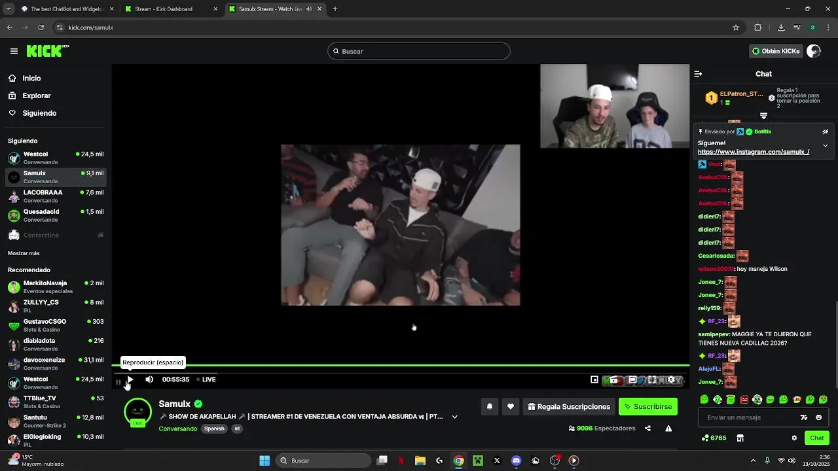
Task: Click Regala Suscripciones button
Action: [x=569, y=407]
